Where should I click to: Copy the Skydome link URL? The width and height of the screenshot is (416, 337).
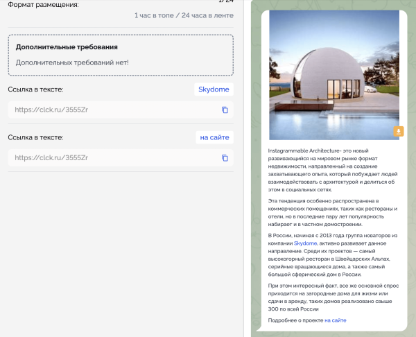click(225, 110)
